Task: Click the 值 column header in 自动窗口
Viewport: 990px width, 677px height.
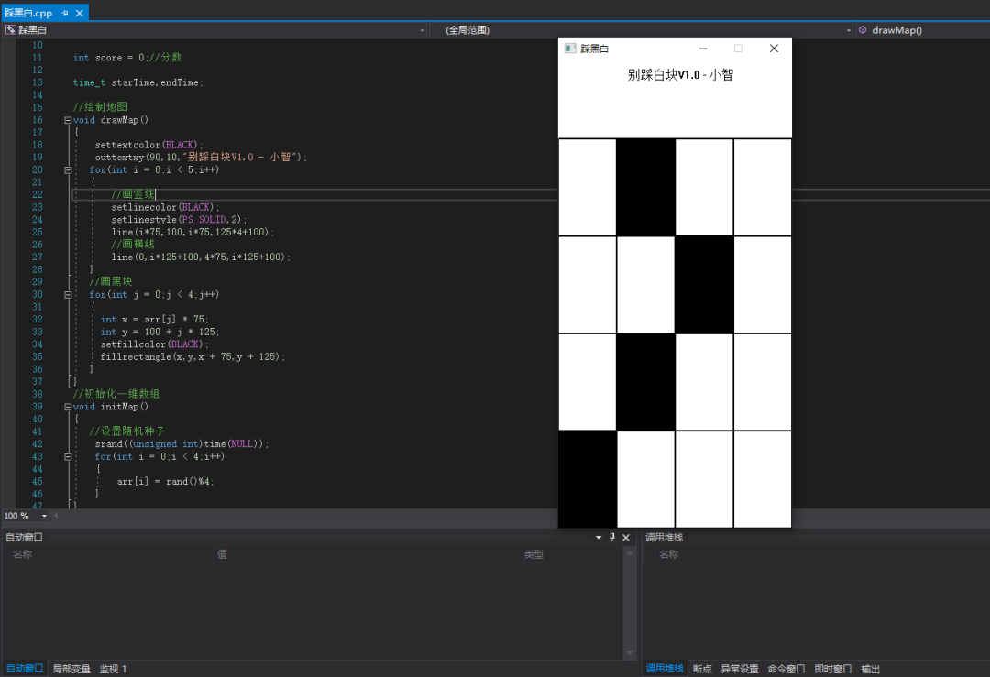Action: pos(222,554)
